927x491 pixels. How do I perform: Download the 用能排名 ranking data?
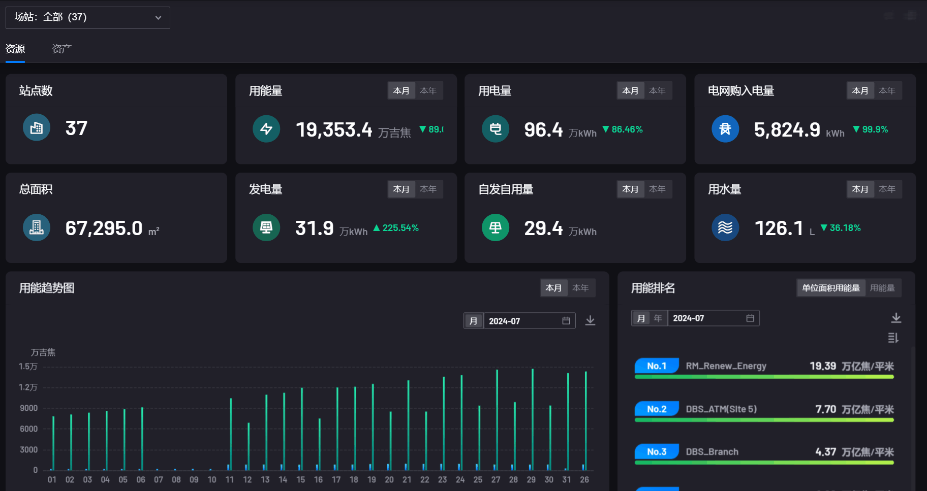896,318
